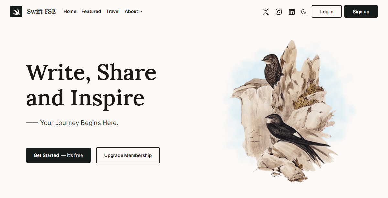Open the X (Twitter) social profile icon

[x=266, y=12]
